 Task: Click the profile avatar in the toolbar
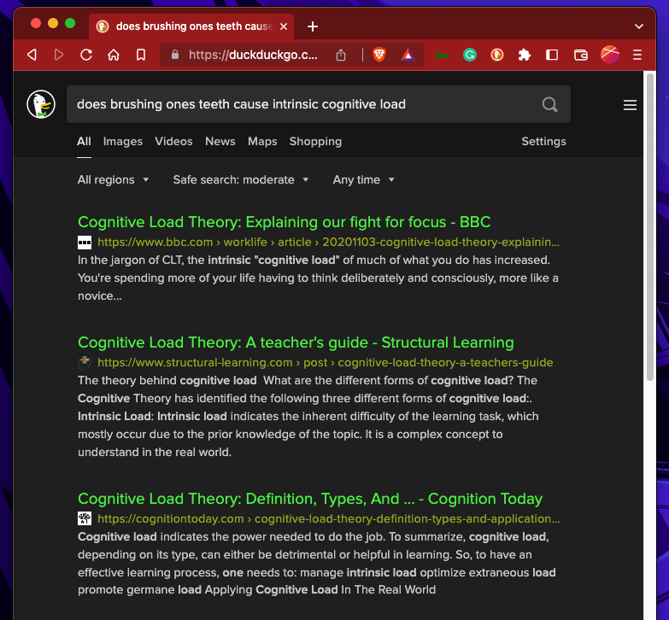click(x=610, y=55)
